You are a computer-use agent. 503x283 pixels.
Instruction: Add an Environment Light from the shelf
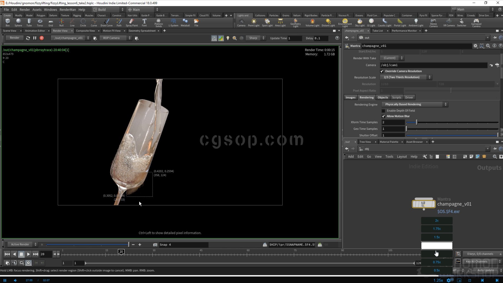coord(345,23)
